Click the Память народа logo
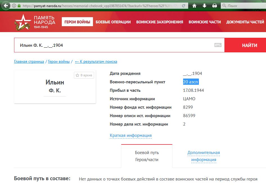Viewport: 266px width, 185px height. [35, 22]
